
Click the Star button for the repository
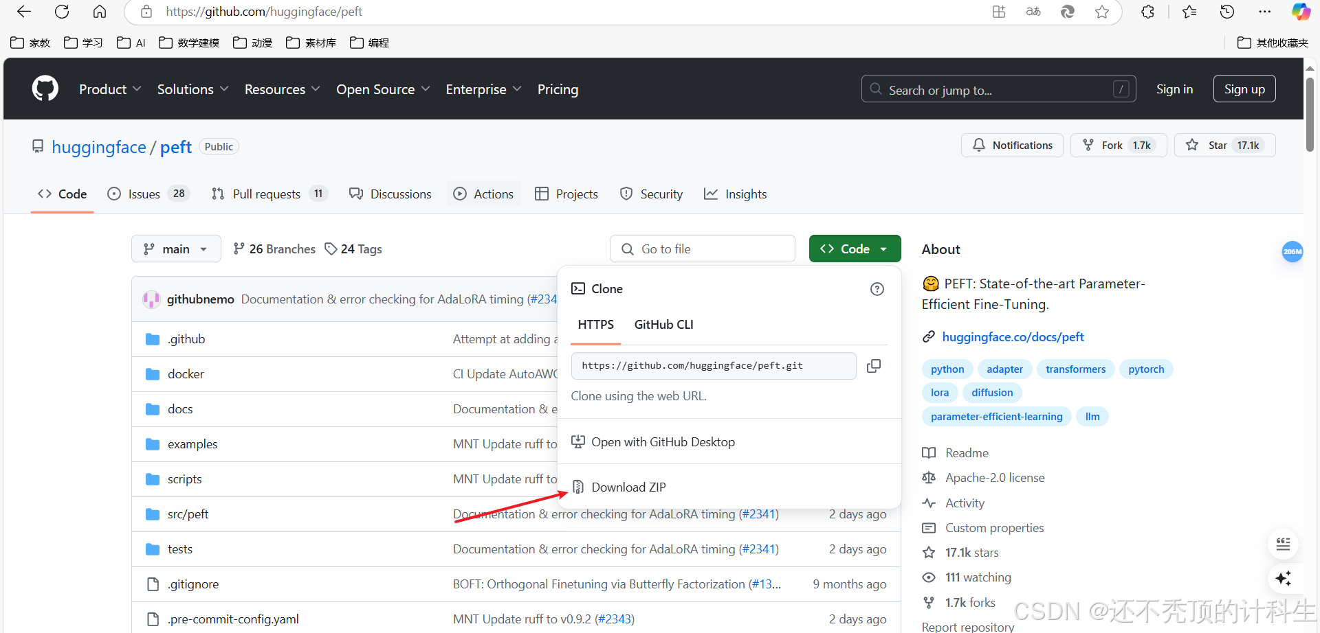(x=1225, y=146)
